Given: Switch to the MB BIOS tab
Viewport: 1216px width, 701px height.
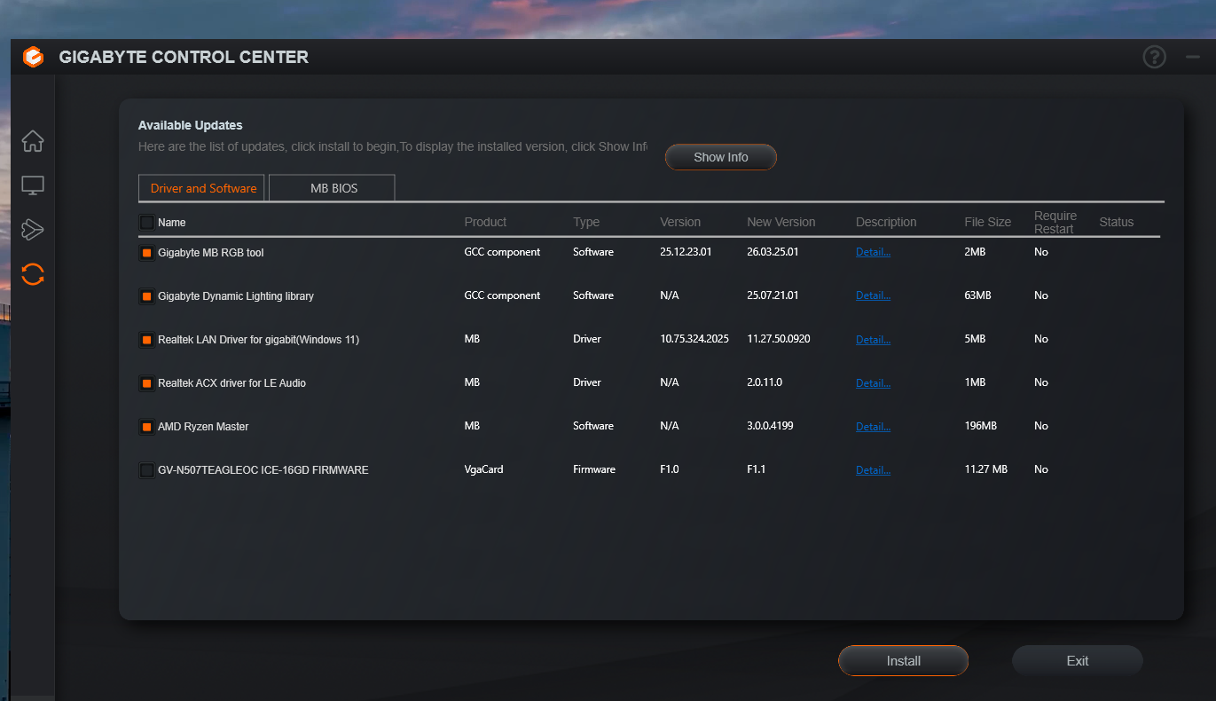Looking at the screenshot, I should pyautogui.click(x=333, y=188).
